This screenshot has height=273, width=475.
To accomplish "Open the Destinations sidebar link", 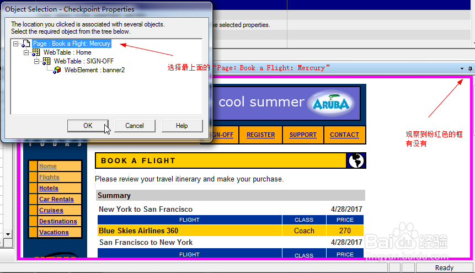I will coord(58,221).
